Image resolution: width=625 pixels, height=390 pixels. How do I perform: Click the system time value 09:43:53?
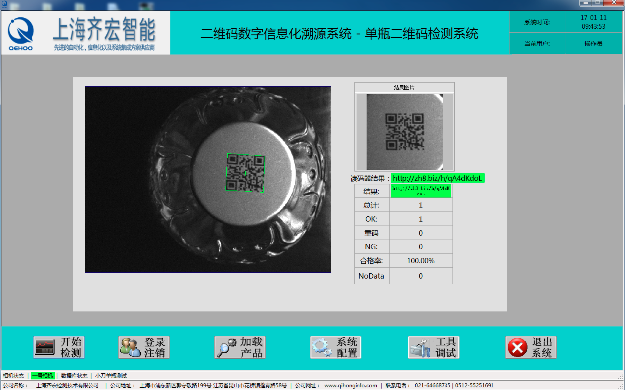click(594, 26)
